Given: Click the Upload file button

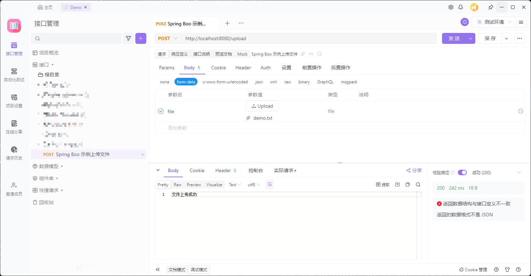Looking at the screenshot, I should [x=262, y=106].
